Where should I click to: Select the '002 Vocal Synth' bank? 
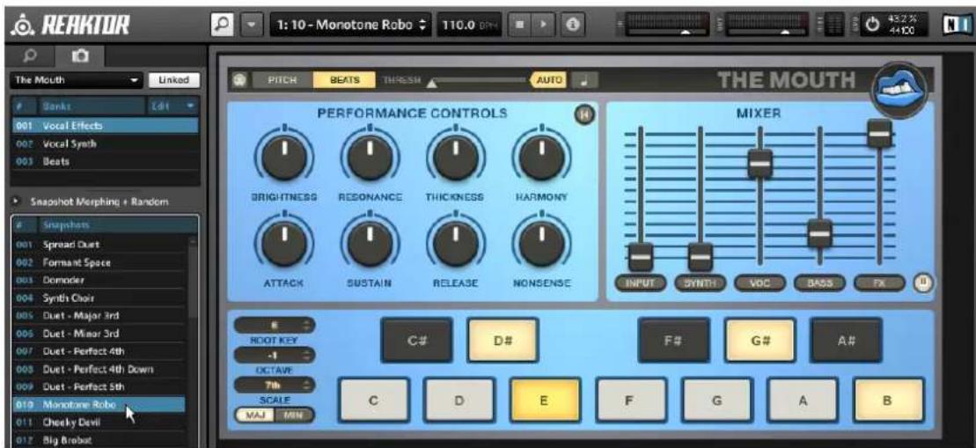coord(105,143)
